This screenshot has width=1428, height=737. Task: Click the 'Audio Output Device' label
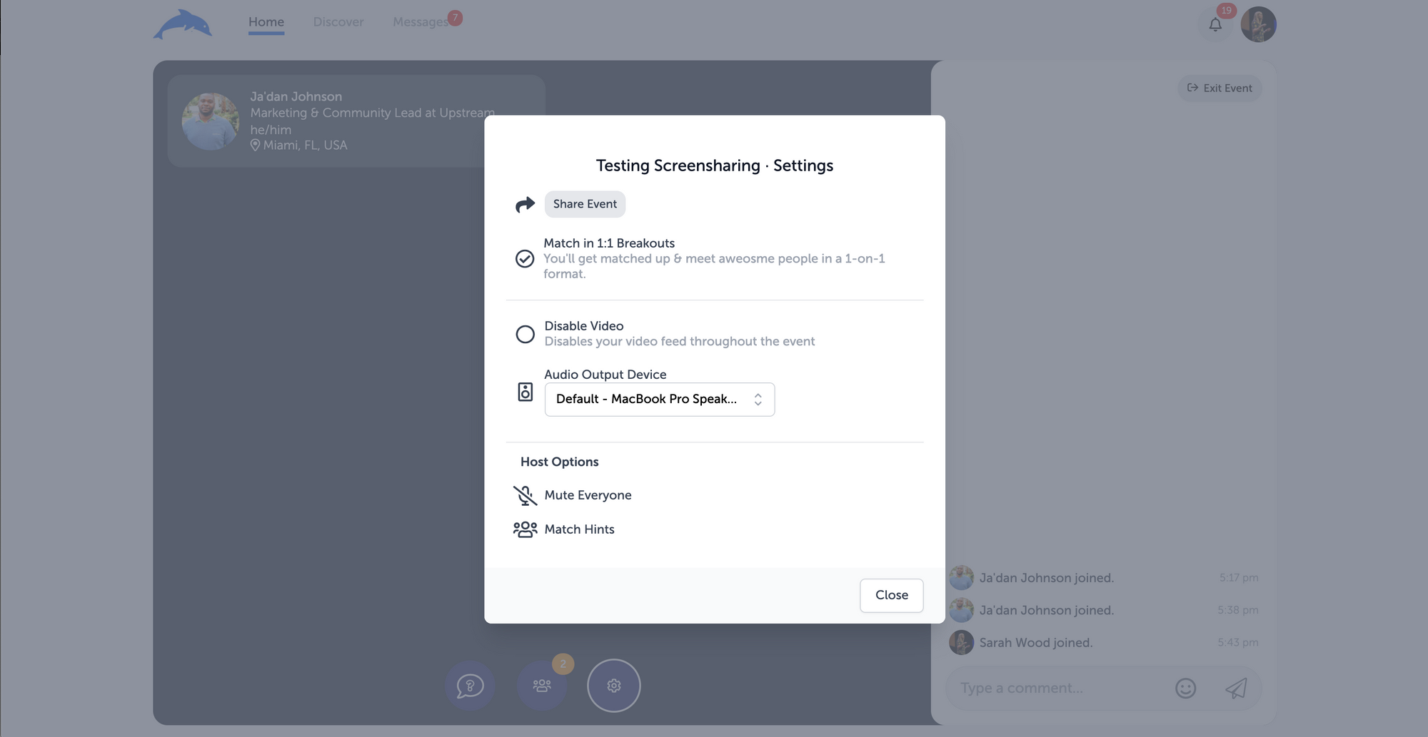coord(605,375)
